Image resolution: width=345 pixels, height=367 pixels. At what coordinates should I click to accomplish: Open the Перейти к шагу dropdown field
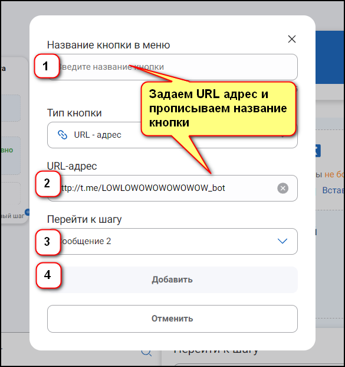pyautogui.click(x=172, y=241)
